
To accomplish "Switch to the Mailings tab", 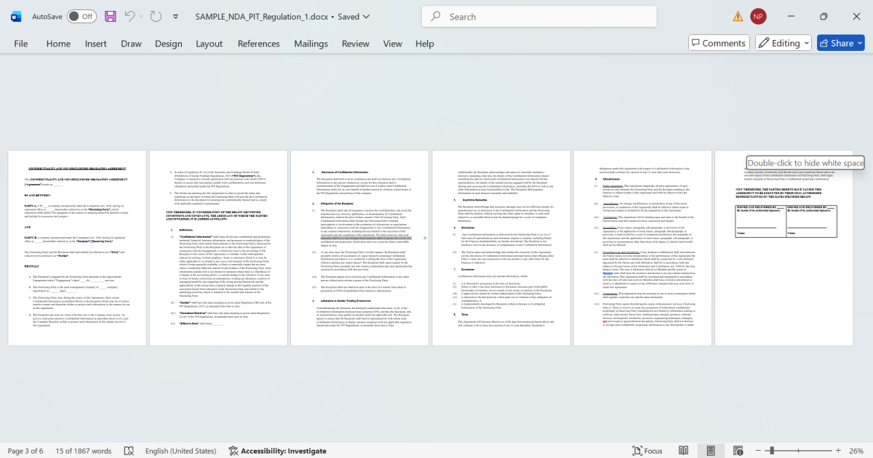I will 311,44.
